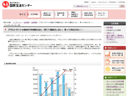Open the 検索方法について help link
Image resolution: width=128 pixels, height=96 pixels.
click(x=82, y=6)
